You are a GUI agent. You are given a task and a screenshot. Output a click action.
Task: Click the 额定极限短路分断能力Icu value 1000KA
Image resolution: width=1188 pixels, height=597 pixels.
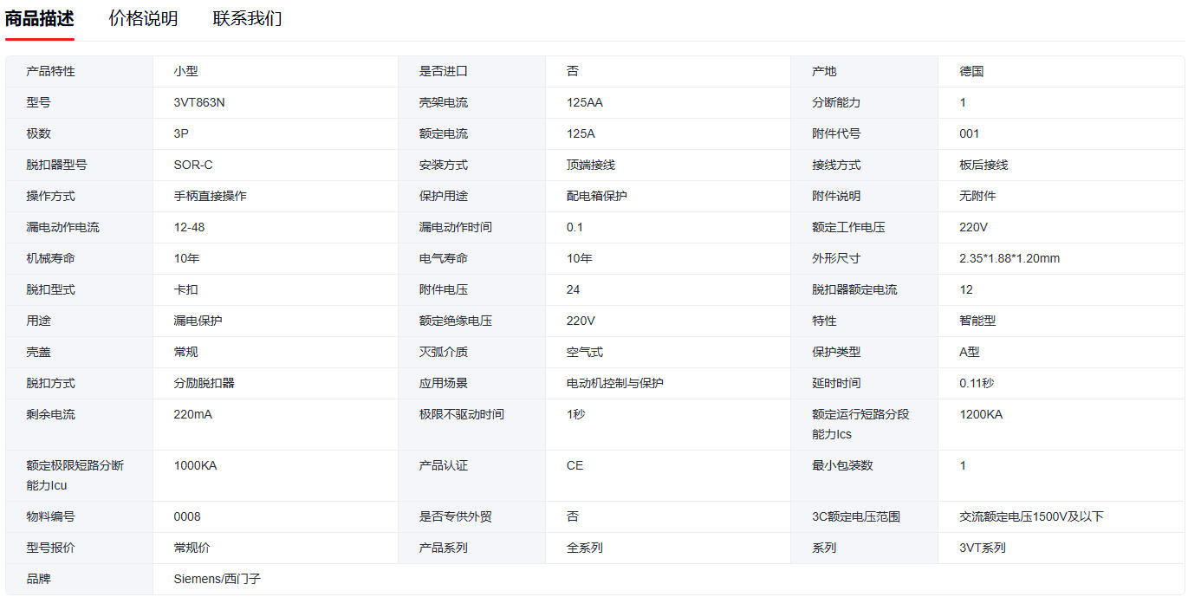[x=196, y=465]
